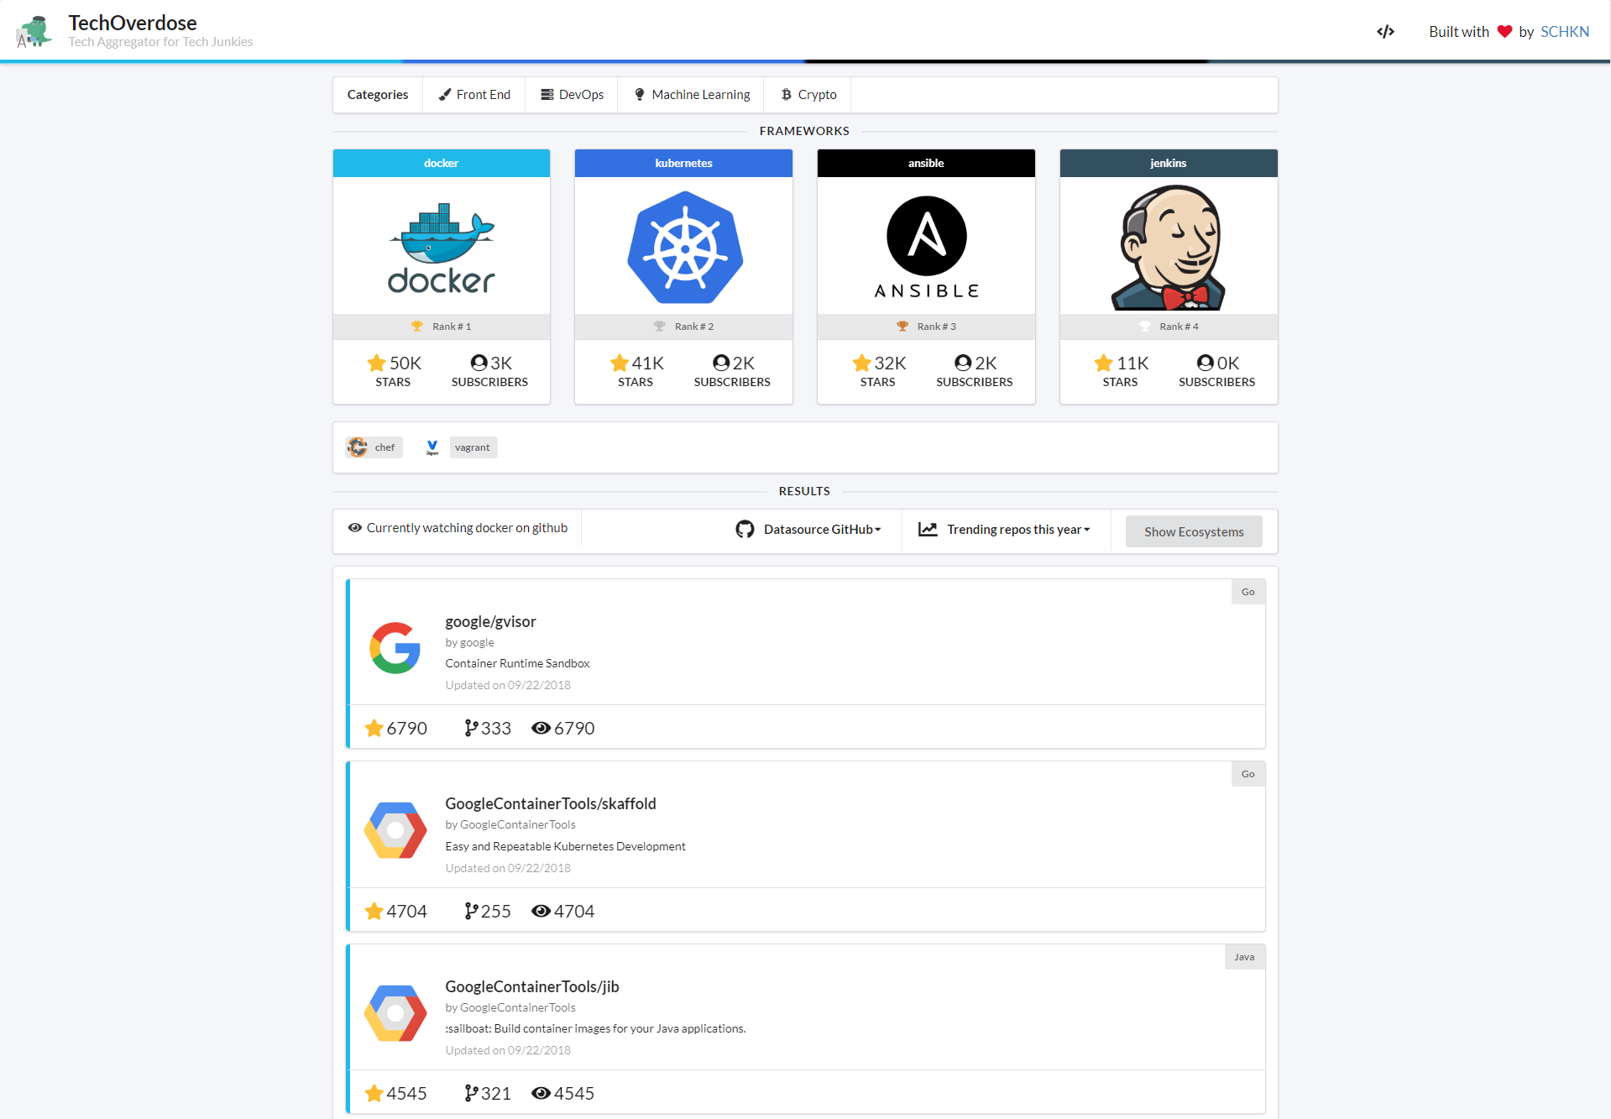Click the star icon next to 6790

click(x=374, y=729)
